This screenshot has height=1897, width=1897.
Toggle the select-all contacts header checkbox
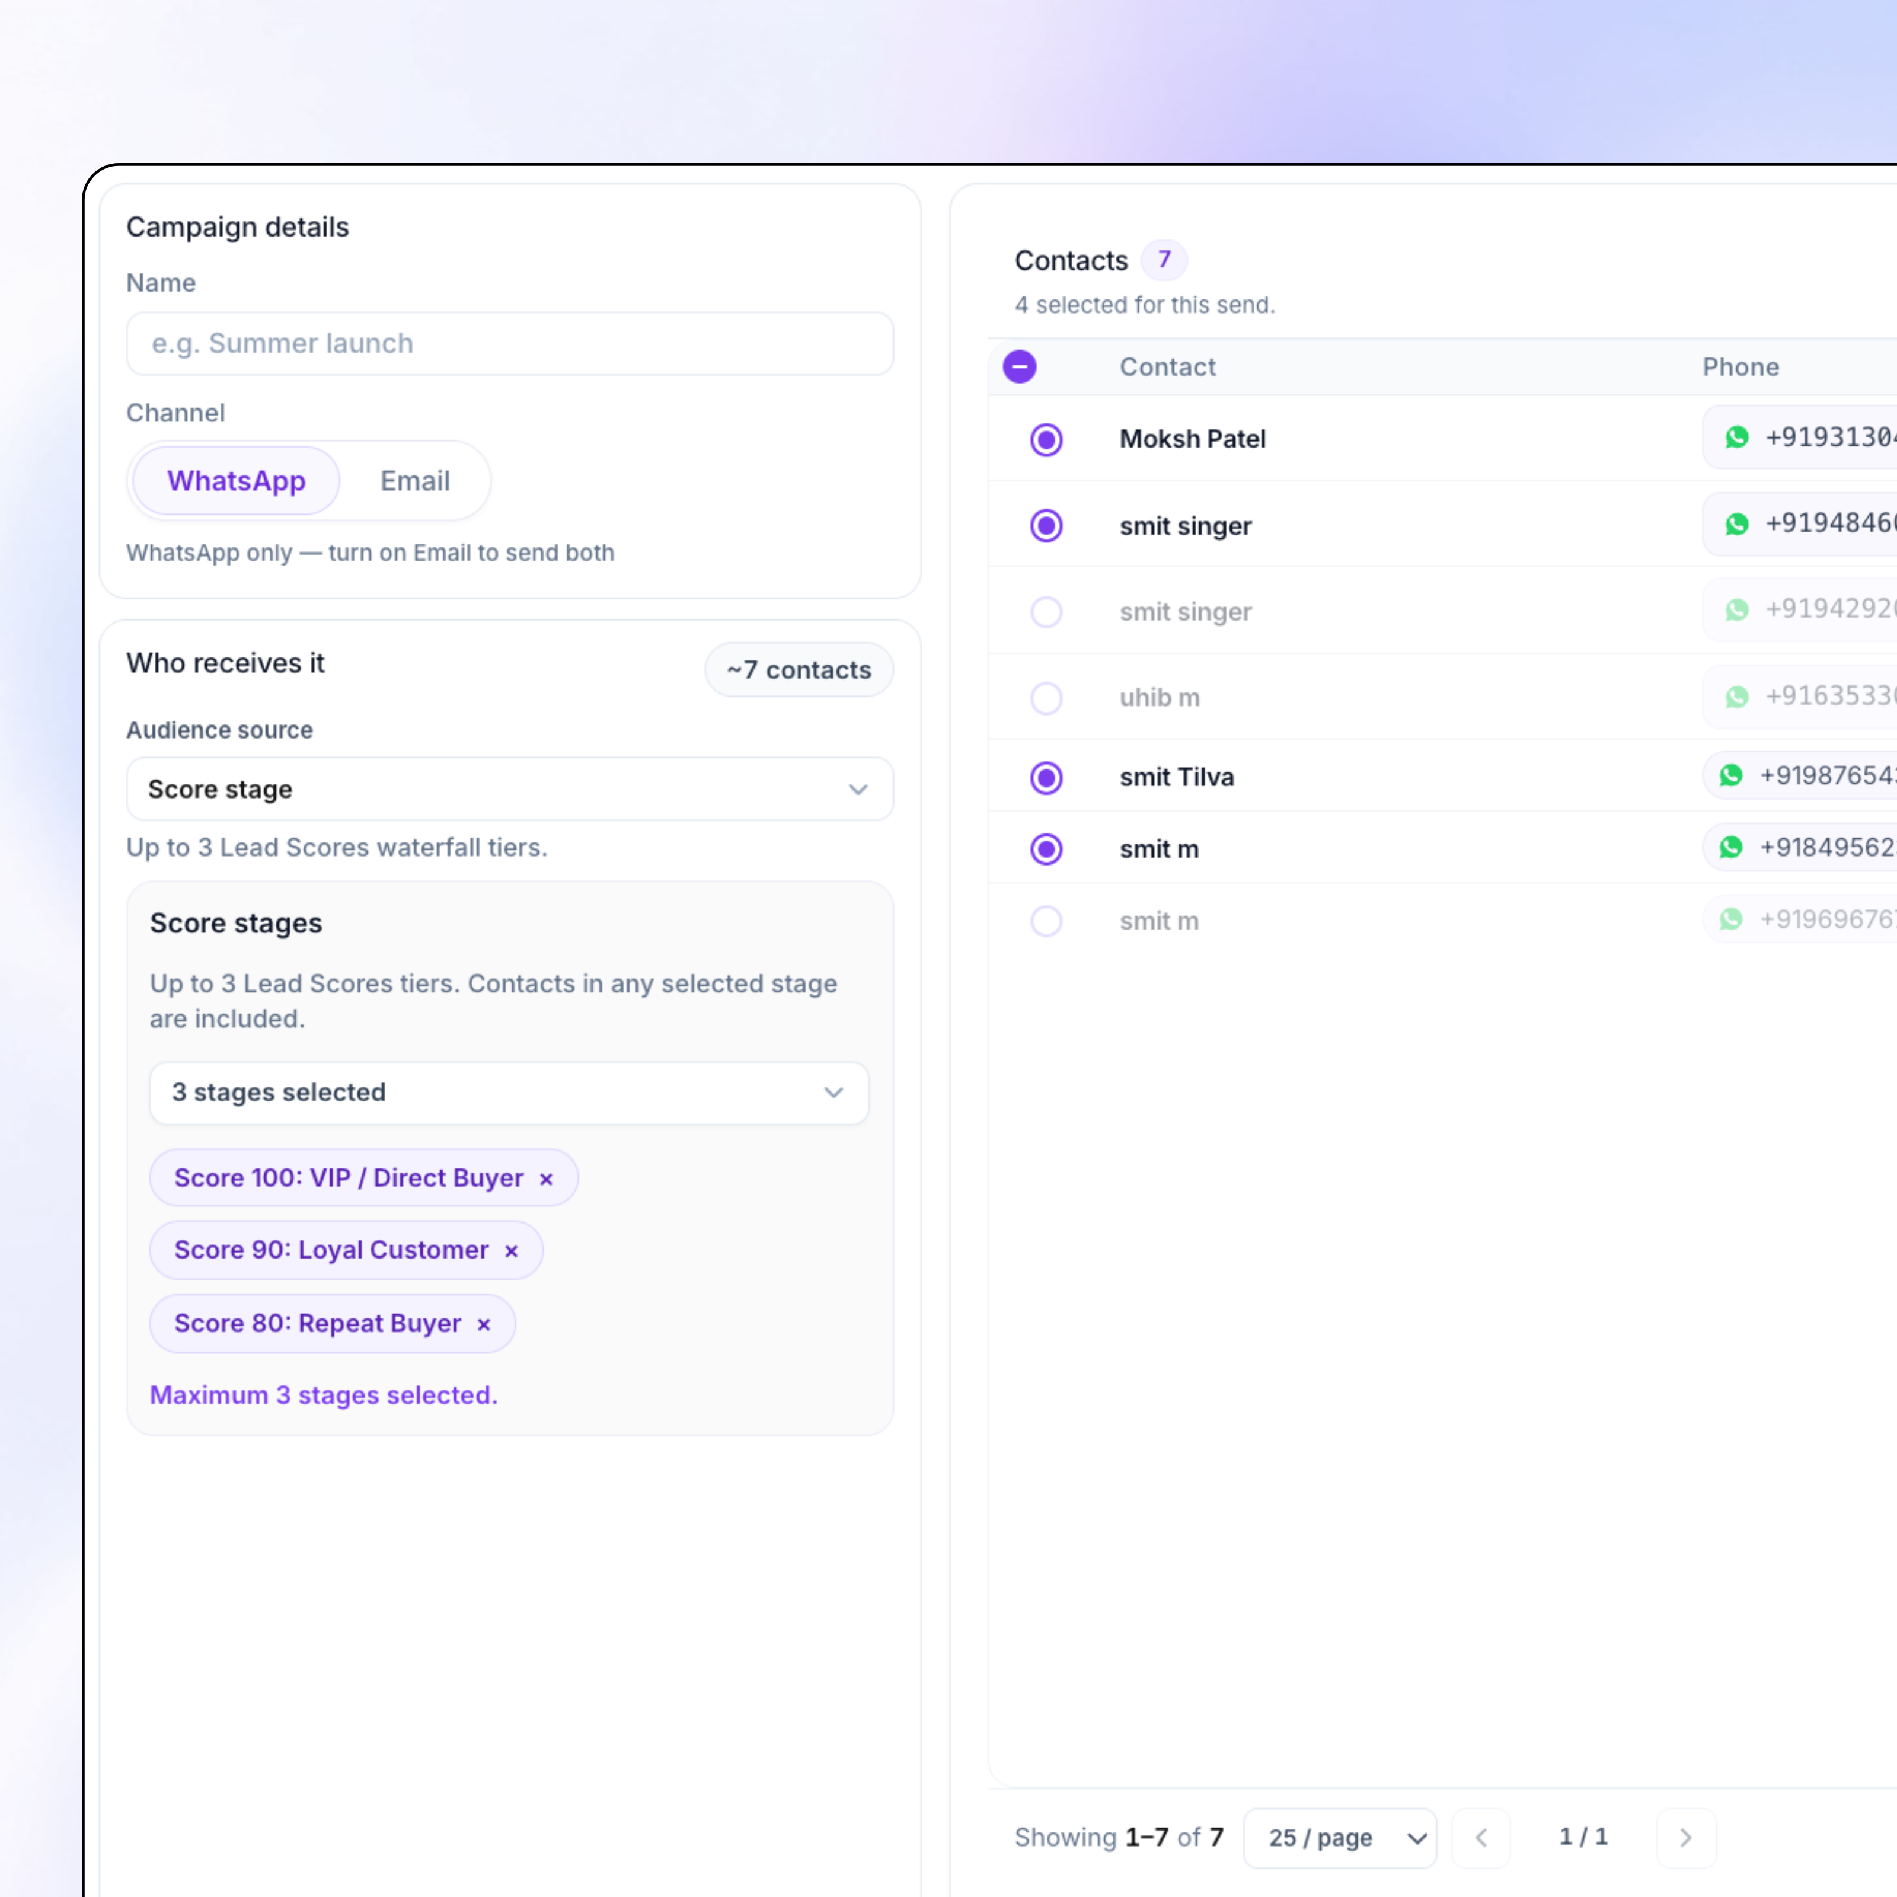[1019, 367]
